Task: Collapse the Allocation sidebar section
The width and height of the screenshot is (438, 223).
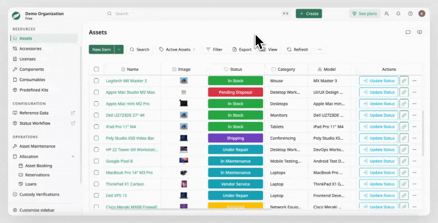Action: click(73, 156)
